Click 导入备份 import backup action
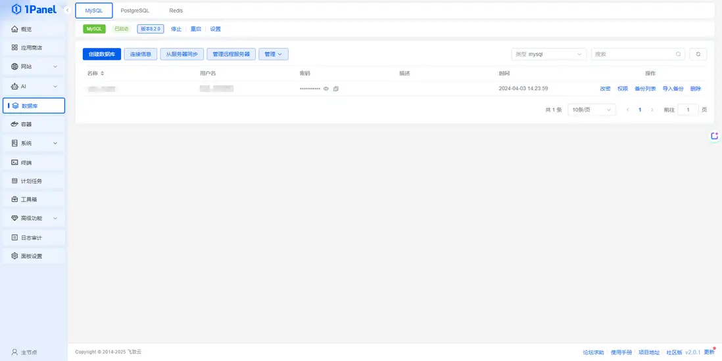The height and width of the screenshot is (361, 722). (x=673, y=89)
